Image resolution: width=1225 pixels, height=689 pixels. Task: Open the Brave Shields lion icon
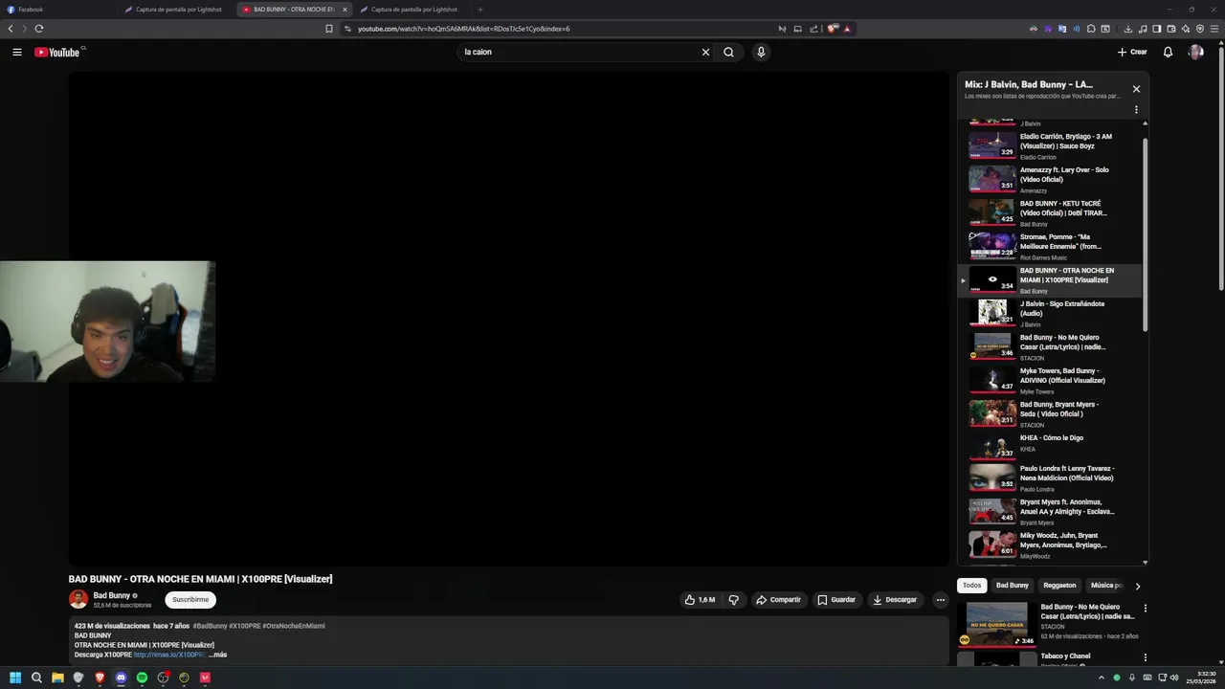[x=833, y=29]
